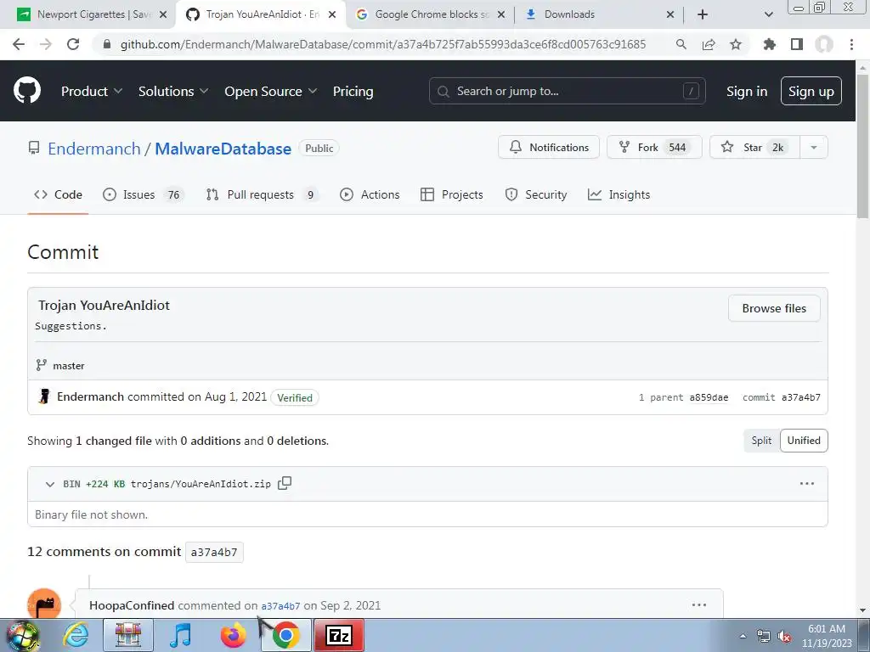This screenshot has width=870, height=652.
Task: Select the Code tab
Action: (x=58, y=194)
